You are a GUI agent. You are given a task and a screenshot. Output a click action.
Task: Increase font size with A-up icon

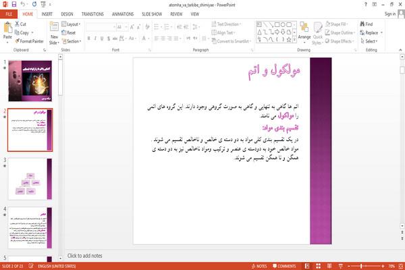pyautogui.click(x=132, y=27)
